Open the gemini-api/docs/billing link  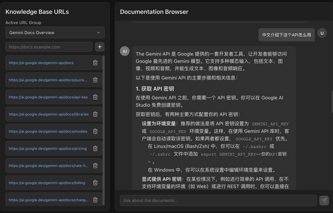[x=47, y=183]
